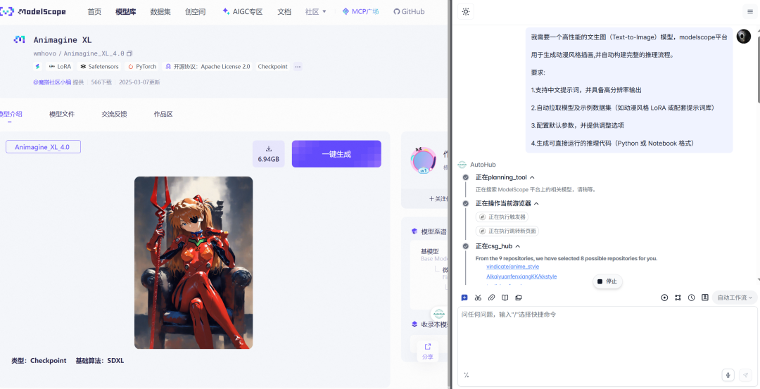Collapse the 正在planning_tool step
Image resolution: width=760 pixels, height=389 pixels.
pos(532,177)
